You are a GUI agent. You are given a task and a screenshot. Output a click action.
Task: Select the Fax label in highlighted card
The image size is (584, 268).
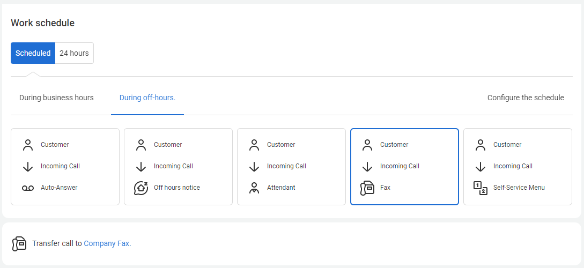coord(385,188)
